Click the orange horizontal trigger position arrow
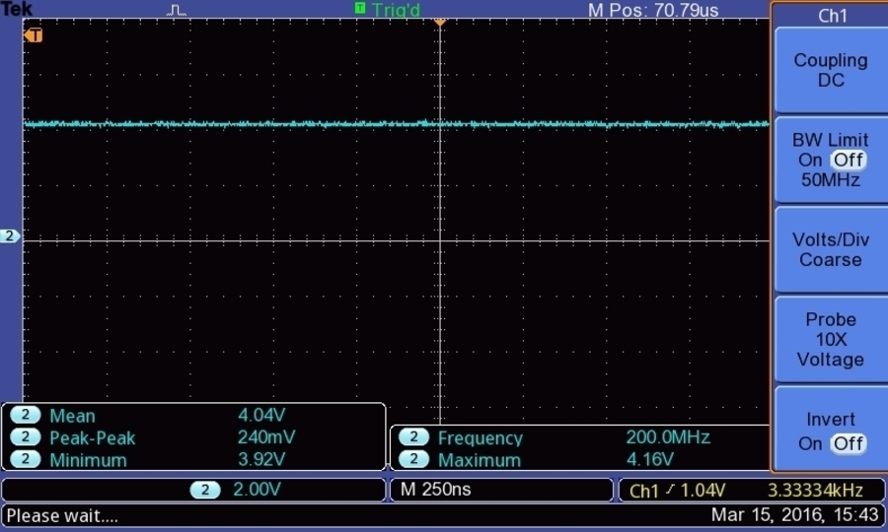Viewport: 888px width, 532px height. 439,22
